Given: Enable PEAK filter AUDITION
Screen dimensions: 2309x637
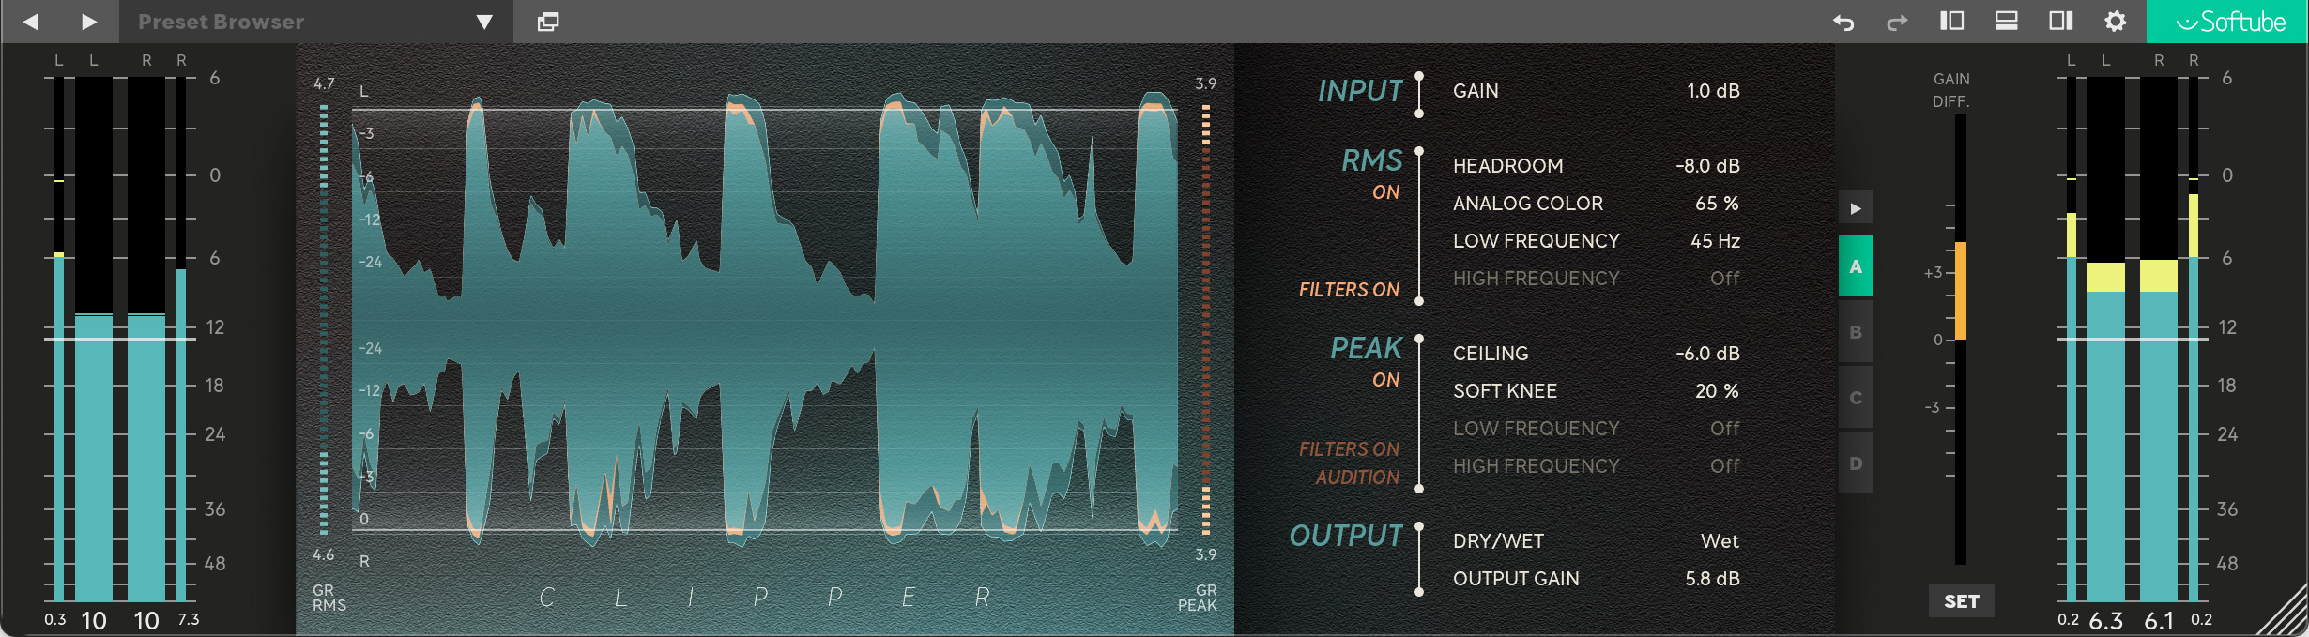Looking at the screenshot, I should pos(1357,478).
